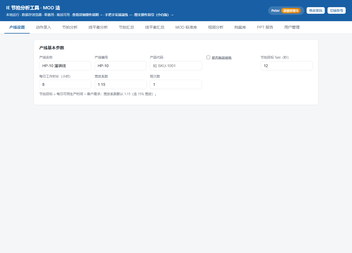Image resolution: width=352 pixels, height=253 pixels.
Task: Focus the 节拍目标 Takt input field
Action: 287,66
